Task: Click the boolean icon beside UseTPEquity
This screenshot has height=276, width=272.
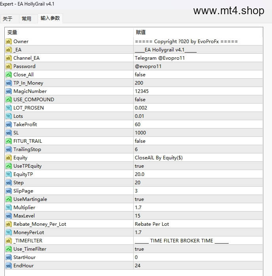Action: pos(9,166)
